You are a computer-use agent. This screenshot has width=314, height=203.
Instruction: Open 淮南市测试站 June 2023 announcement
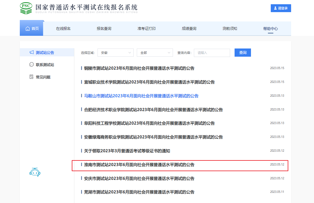point(139,165)
